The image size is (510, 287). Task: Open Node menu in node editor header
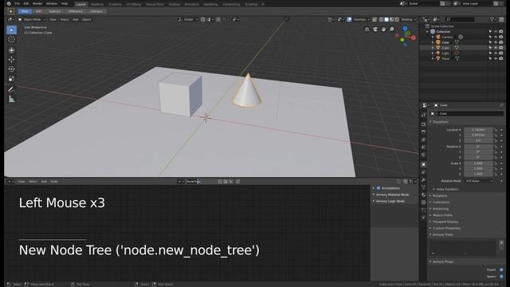[54, 182]
